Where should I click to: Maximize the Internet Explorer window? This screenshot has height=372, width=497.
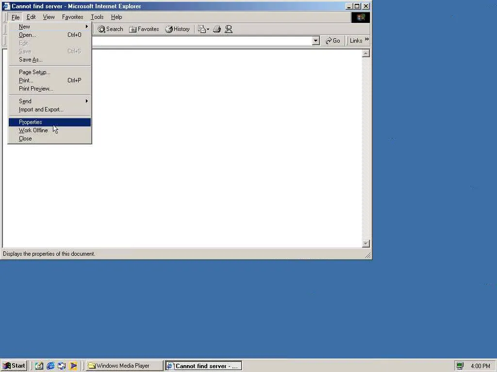(357, 6)
